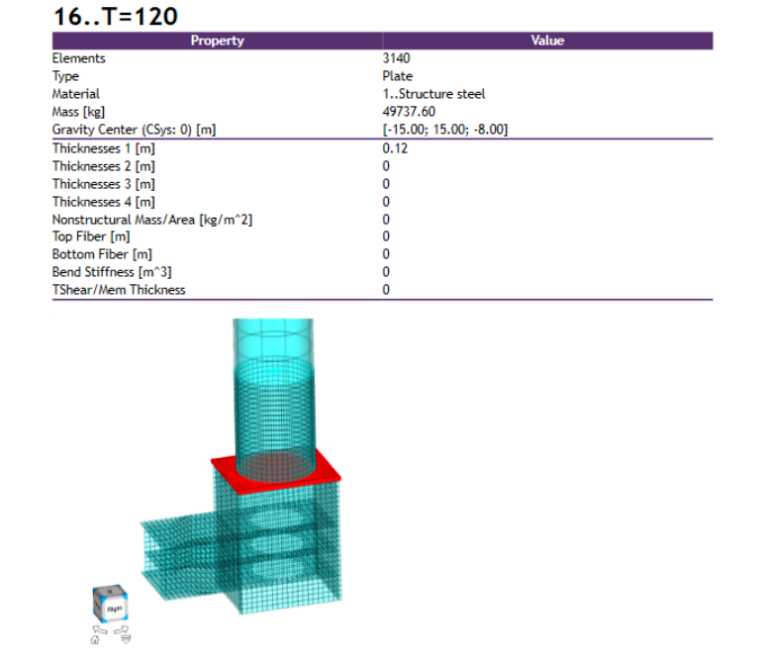Viewport: 764px width, 654px height.
Task: Click the material value 1..Structure steel
Action: pyautogui.click(x=433, y=94)
